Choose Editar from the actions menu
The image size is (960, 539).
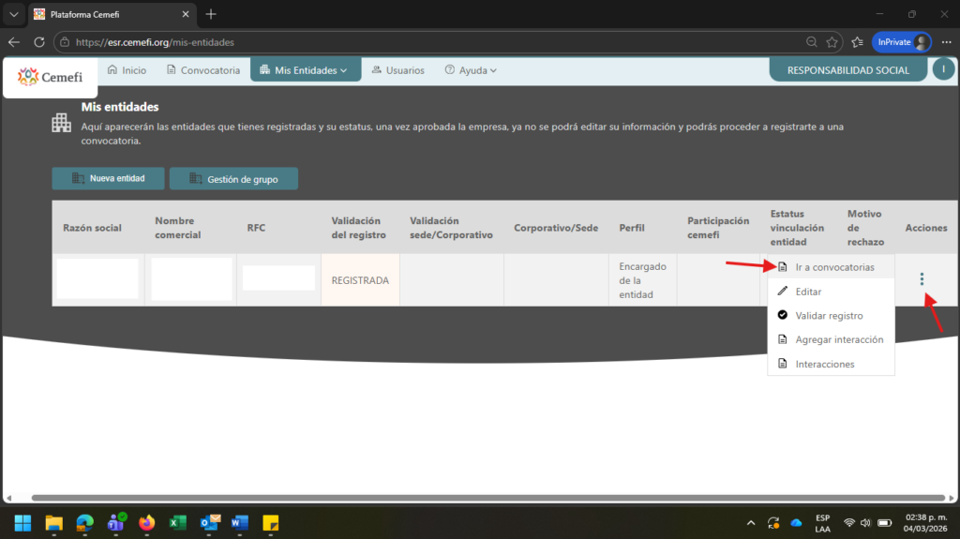point(808,292)
